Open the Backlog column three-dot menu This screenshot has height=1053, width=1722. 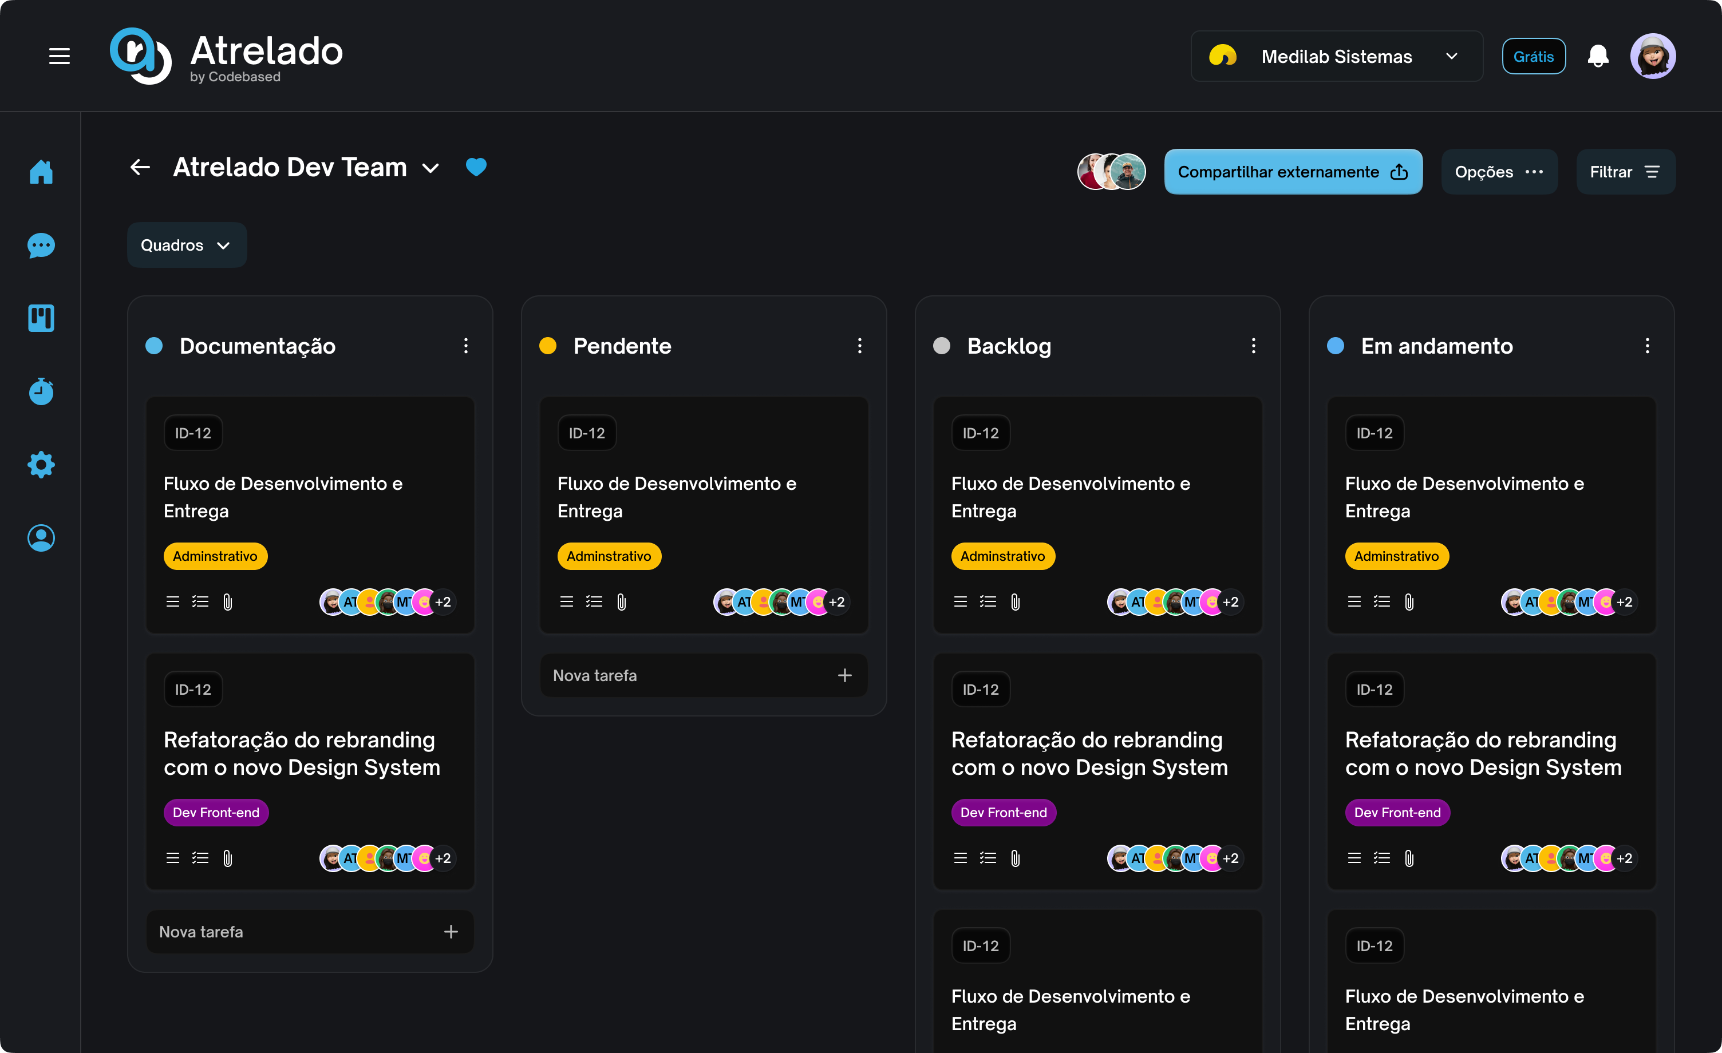tap(1253, 346)
